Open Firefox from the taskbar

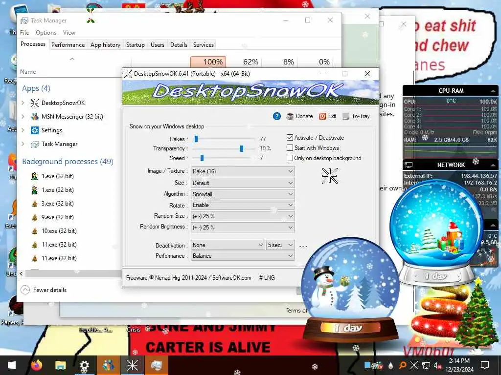point(37,365)
